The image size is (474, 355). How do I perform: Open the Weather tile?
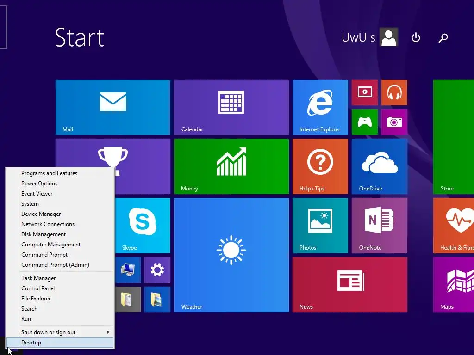(x=231, y=255)
